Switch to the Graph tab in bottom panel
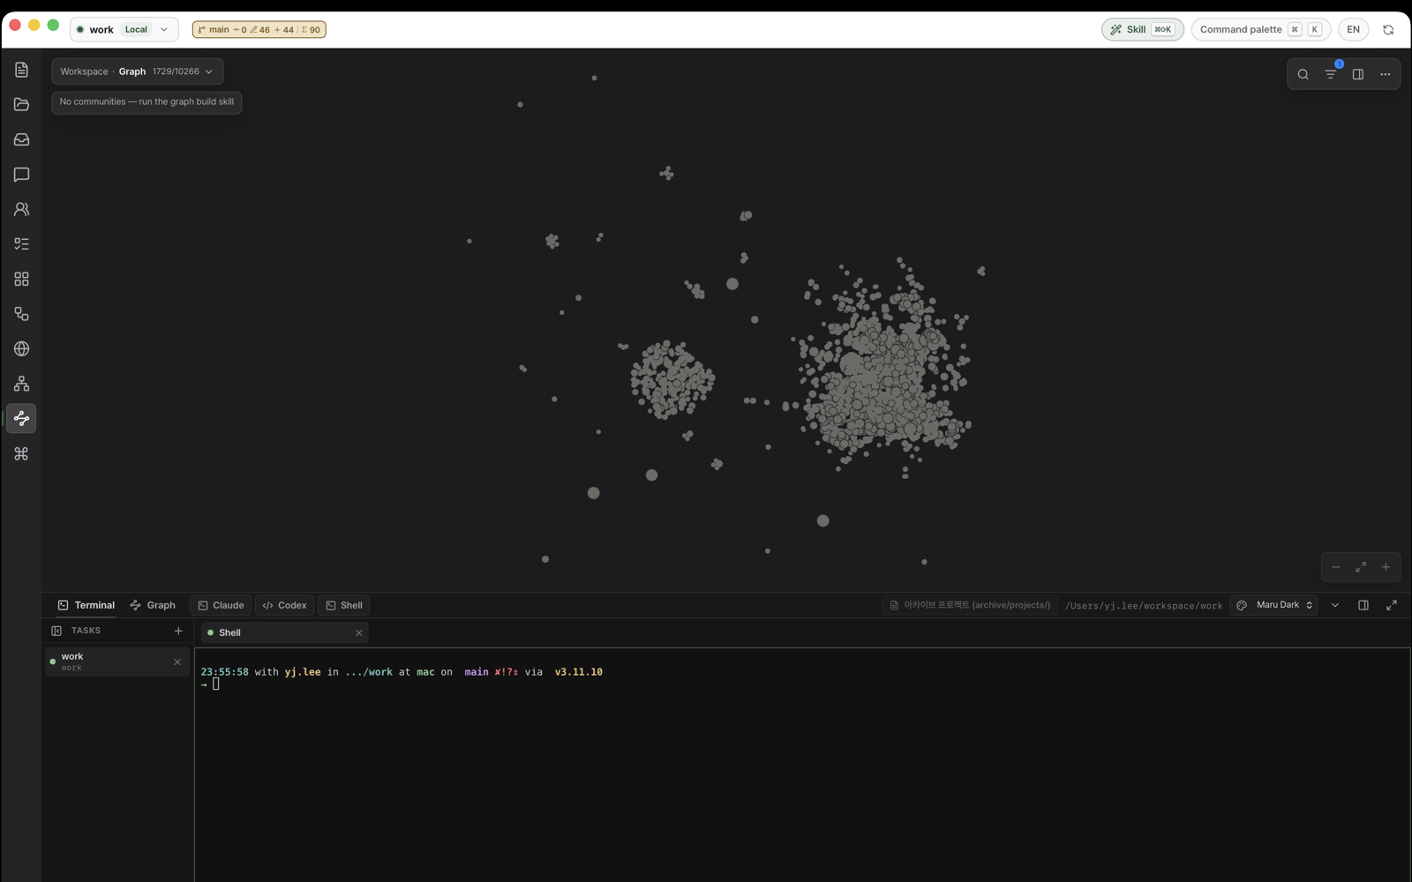The width and height of the screenshot is (1412, 882). click(x=153, y=605)
